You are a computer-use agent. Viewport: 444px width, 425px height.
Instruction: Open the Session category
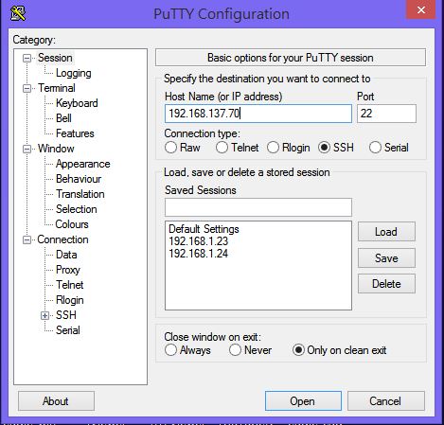coord(55,58)
